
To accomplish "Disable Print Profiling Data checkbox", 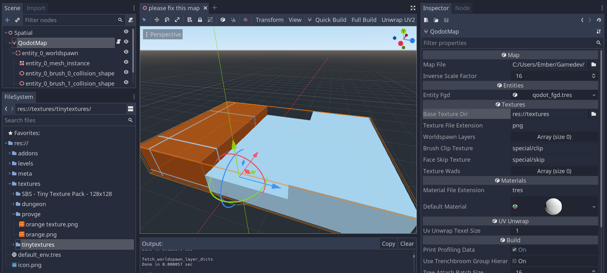I will [x=514, y=250].
